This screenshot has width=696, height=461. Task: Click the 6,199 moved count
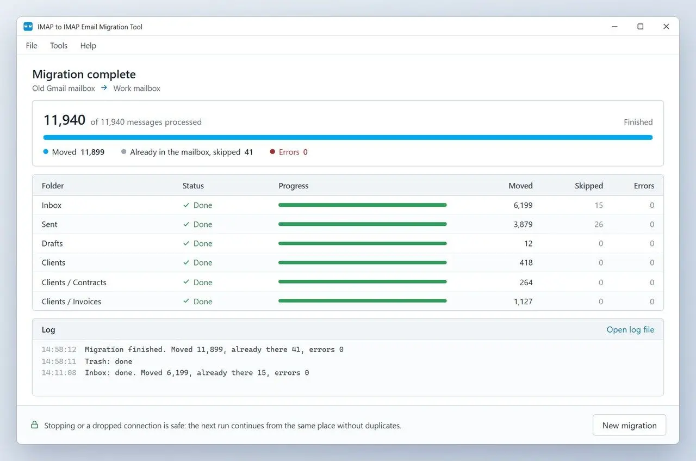pyautogui.click(x=523, y=205)
